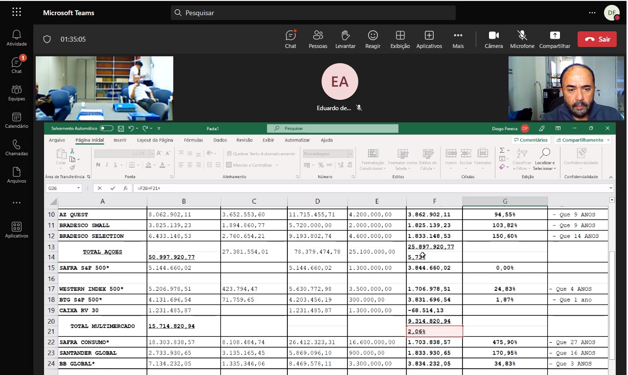Image resolution: width=628 pixels, height=375 pixels.
Task: Go to Equipes in the sidebar
Action: coord(17,93)
